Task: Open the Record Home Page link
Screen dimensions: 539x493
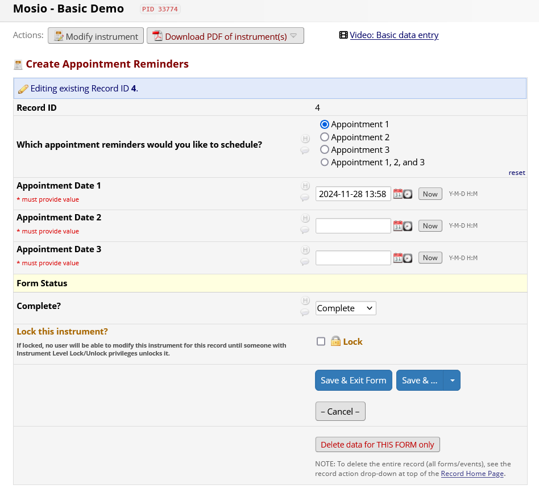Action: [x=472, y=474]
